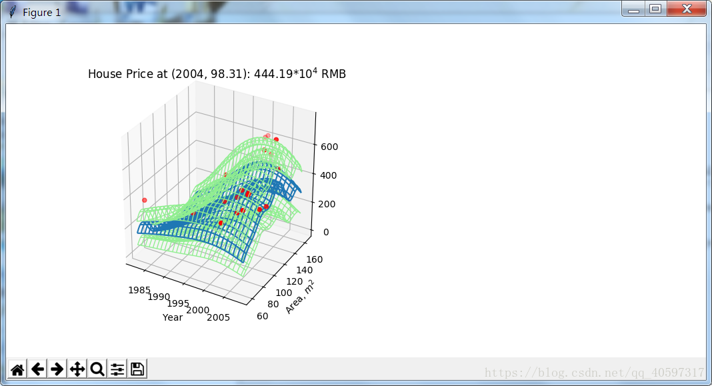Select the zoom-to-rectangle magnifier tool
Image resolution: width=712 pixels, height=386 pixels.
point(97,368)
